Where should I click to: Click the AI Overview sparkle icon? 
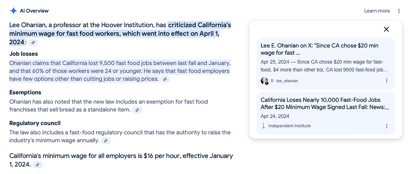(13, 11)
